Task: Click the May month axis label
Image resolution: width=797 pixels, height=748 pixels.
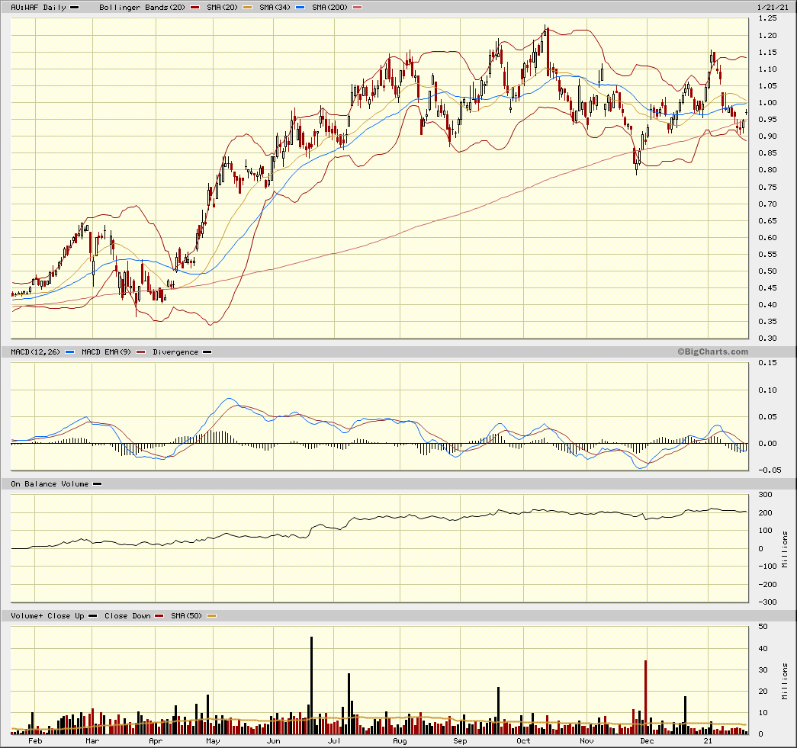Action: pyautogui.click(x=213, y=741)
